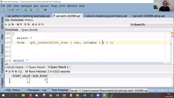The height and width of the screenshot is (98, 174).
Task: Sort by the START_VALUE column header
Action: click(21, 76)
